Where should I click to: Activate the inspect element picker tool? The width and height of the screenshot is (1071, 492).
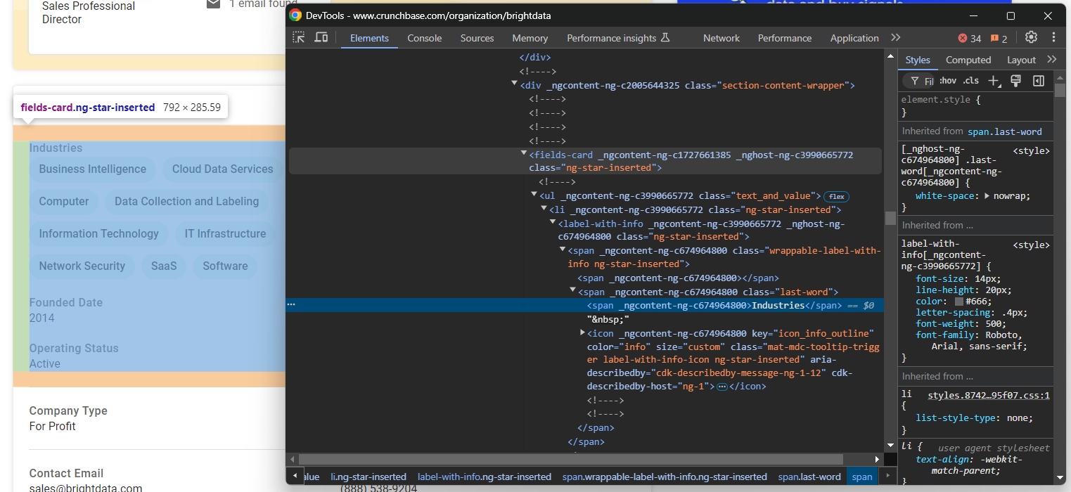(299, 38)
